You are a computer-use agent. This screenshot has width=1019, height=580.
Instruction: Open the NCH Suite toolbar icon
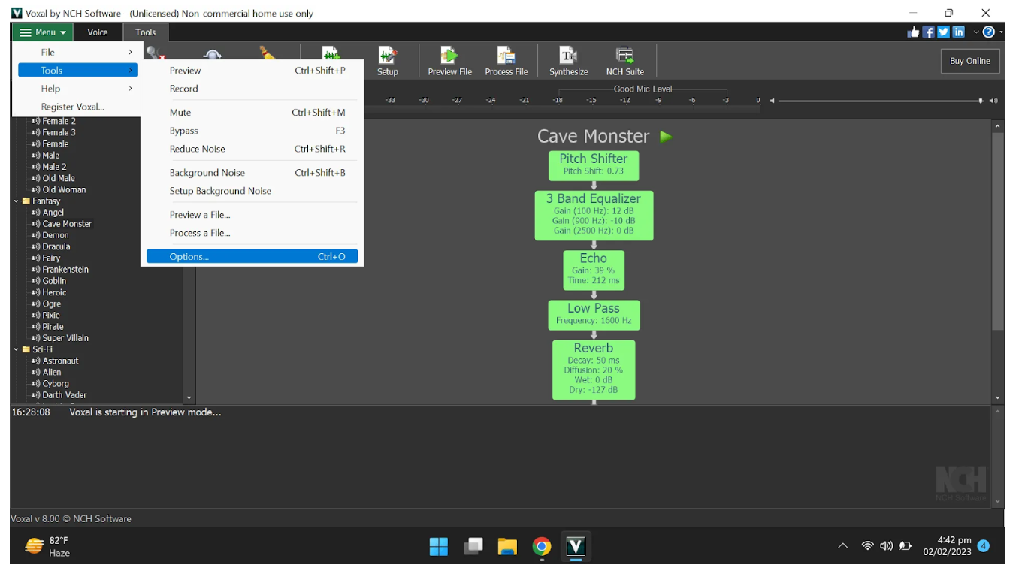[624, 60]
